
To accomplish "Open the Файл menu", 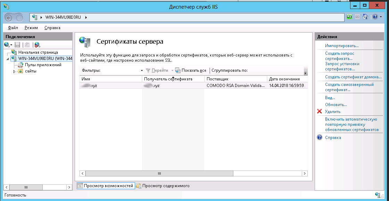I will (x=13, y=28).
